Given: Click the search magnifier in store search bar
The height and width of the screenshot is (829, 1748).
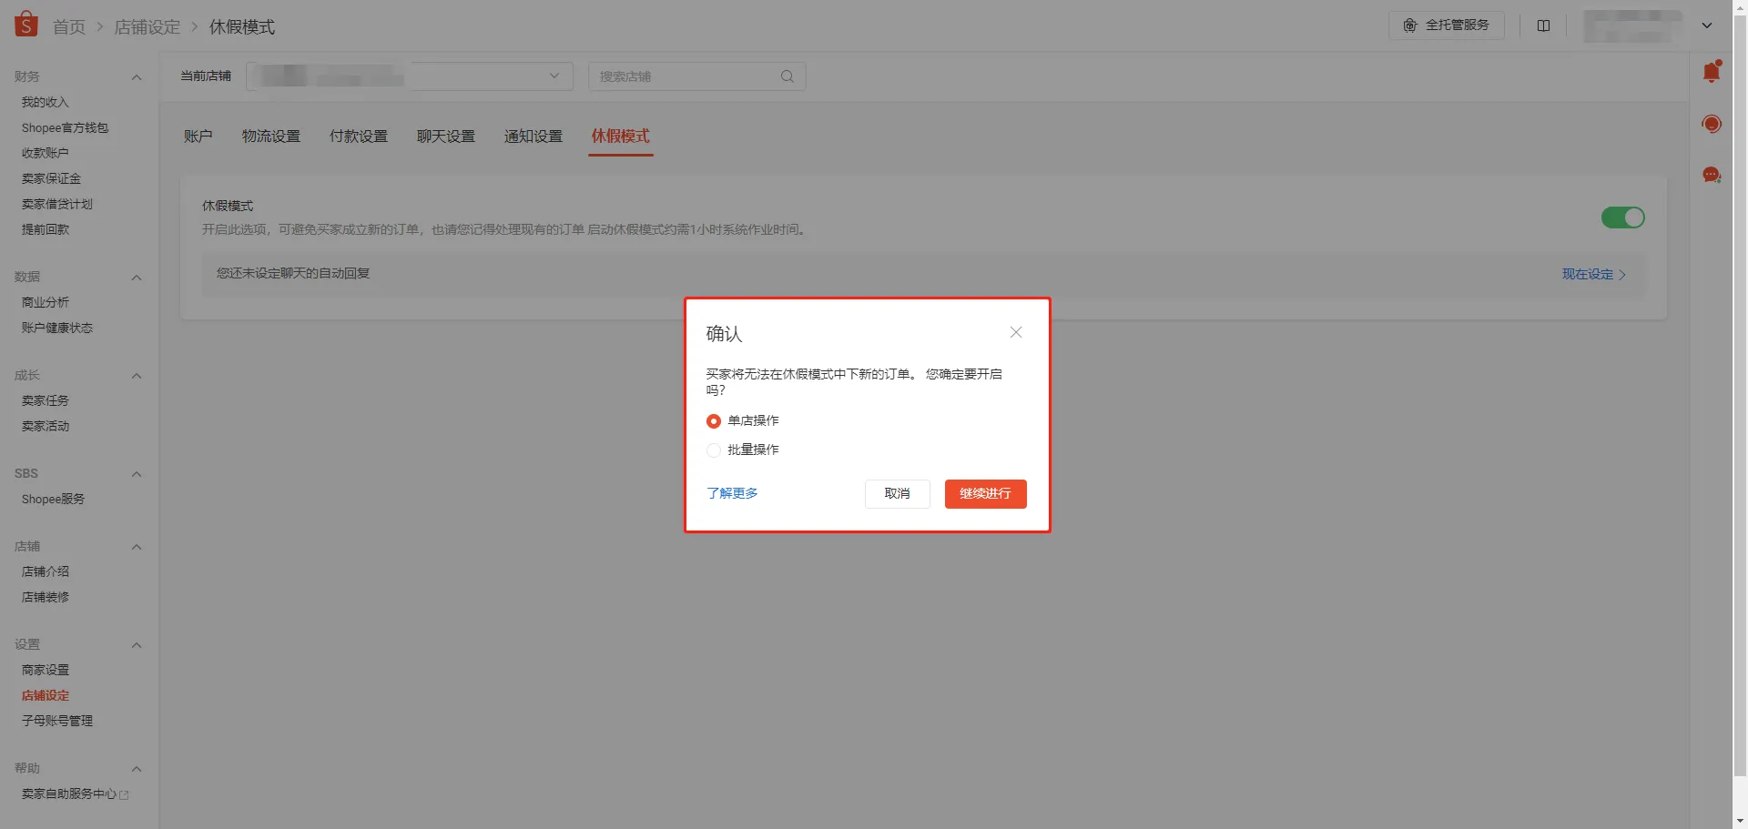Looking at the screenshot, I should tap(787, 76).
